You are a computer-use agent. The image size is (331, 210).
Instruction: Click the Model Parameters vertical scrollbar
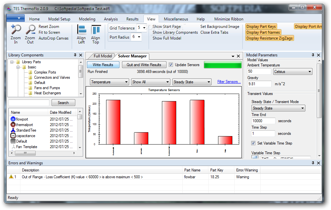[x=319, y=108]
